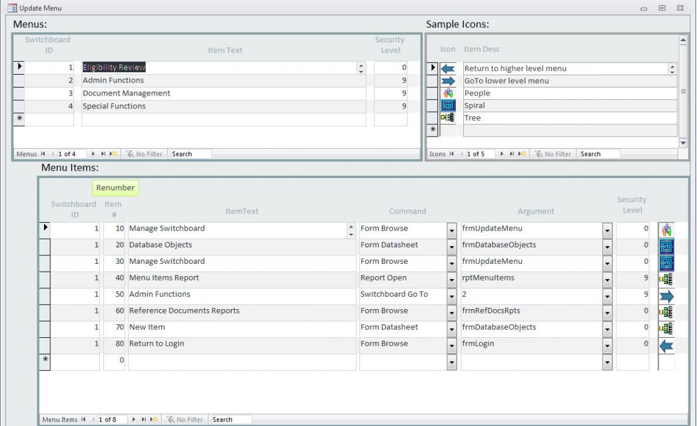Click the right arrow icon in Admin Functions item row
697x426 pixels.
pyautogui.click(x=666, y=296)
